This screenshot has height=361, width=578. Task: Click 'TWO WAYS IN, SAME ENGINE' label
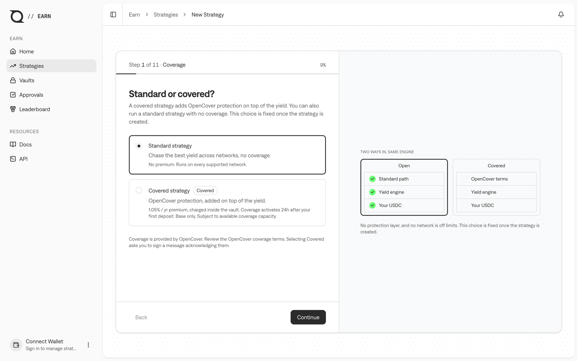tap(387, 152)
